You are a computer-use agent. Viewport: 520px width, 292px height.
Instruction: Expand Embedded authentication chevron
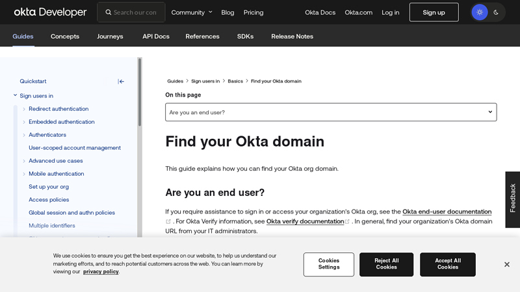click(24, 122)
